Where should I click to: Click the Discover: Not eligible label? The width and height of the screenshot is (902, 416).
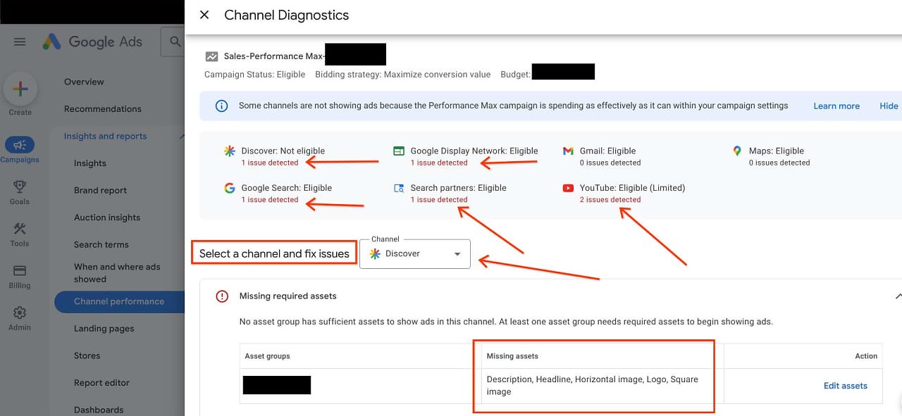pos(283,151)
